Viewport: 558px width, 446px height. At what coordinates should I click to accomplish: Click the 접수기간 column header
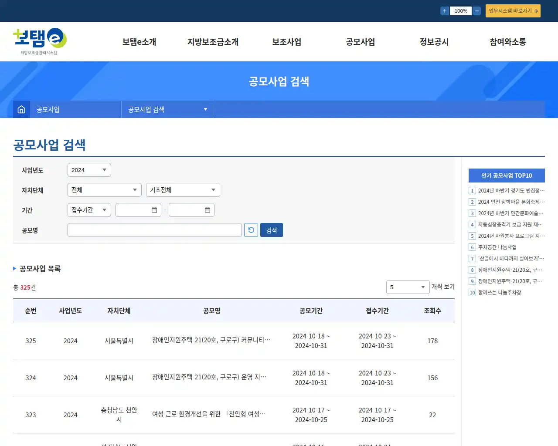(x=378, y=311)
